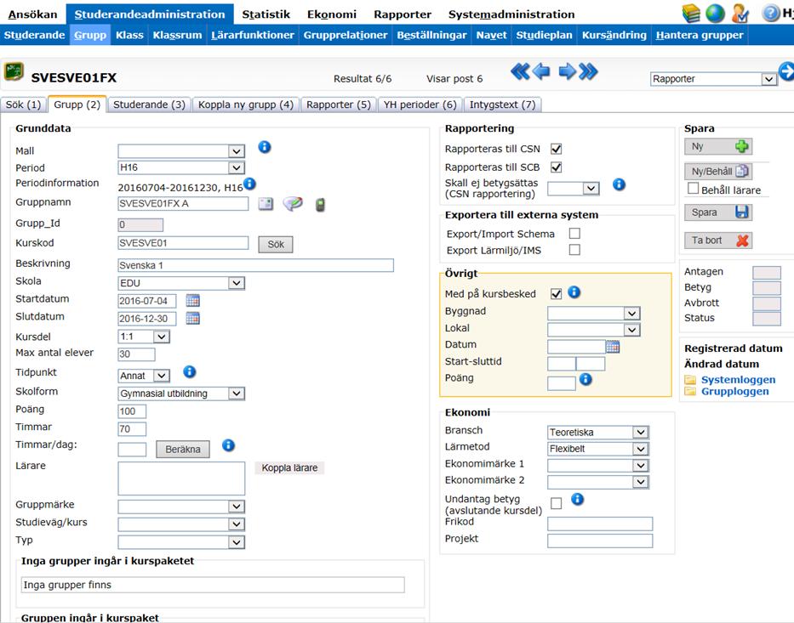Viewport: 794px width, 623px height.
Task: Open the help question mark icon
Action: pyautogui.click(x=771, y=13)
